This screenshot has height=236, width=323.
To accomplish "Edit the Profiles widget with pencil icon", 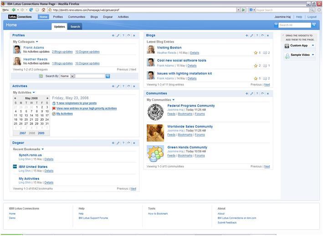I will click(x=118, y=35).
